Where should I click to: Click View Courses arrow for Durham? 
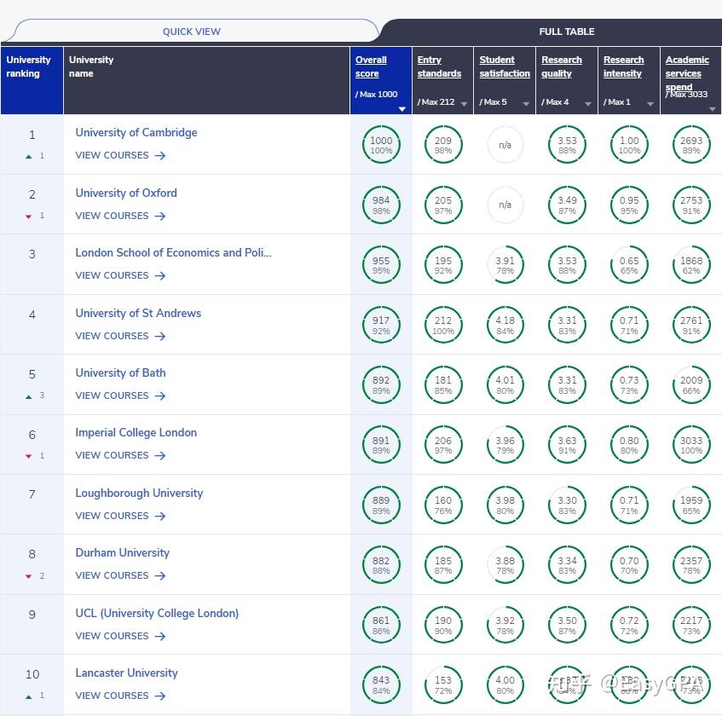(x=160, y=575)
